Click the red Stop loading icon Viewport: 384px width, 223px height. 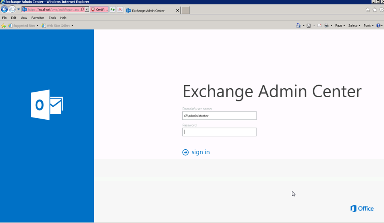(x=120, y=9)
